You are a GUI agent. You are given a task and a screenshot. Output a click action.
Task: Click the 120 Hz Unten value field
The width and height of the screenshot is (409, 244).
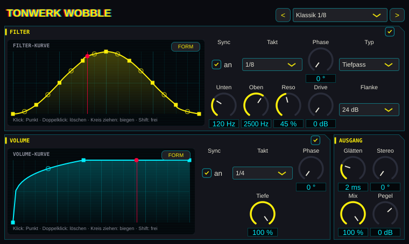pyautogui.click(x=224, y=124)
